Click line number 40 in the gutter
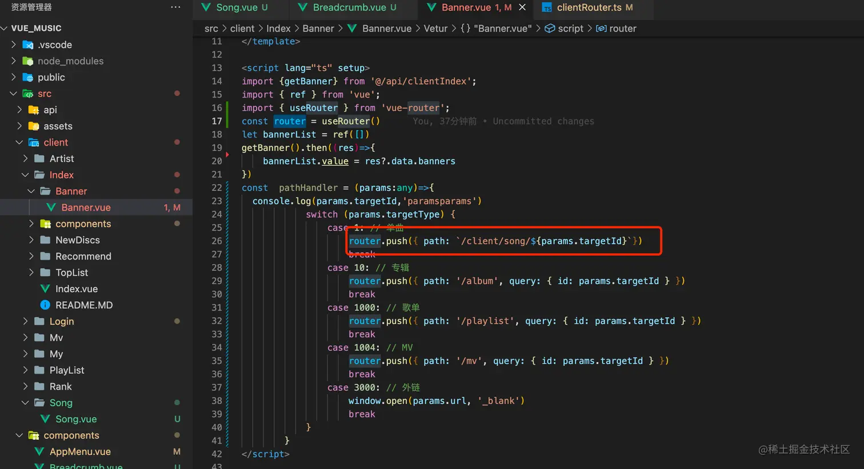The width and height of the screenshot is (864, 469). click(217, 427)
